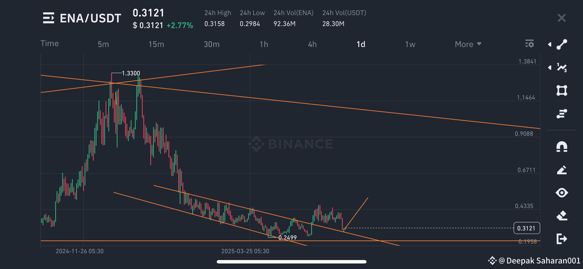Click the 0.9088 price axis label
The image size is (583, 269).
(524, 134)
